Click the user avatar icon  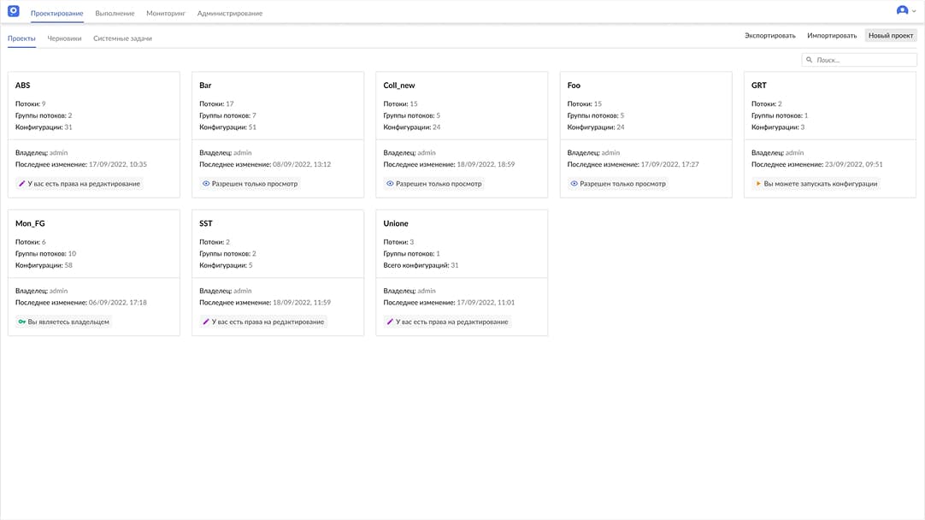pos(901,10)
